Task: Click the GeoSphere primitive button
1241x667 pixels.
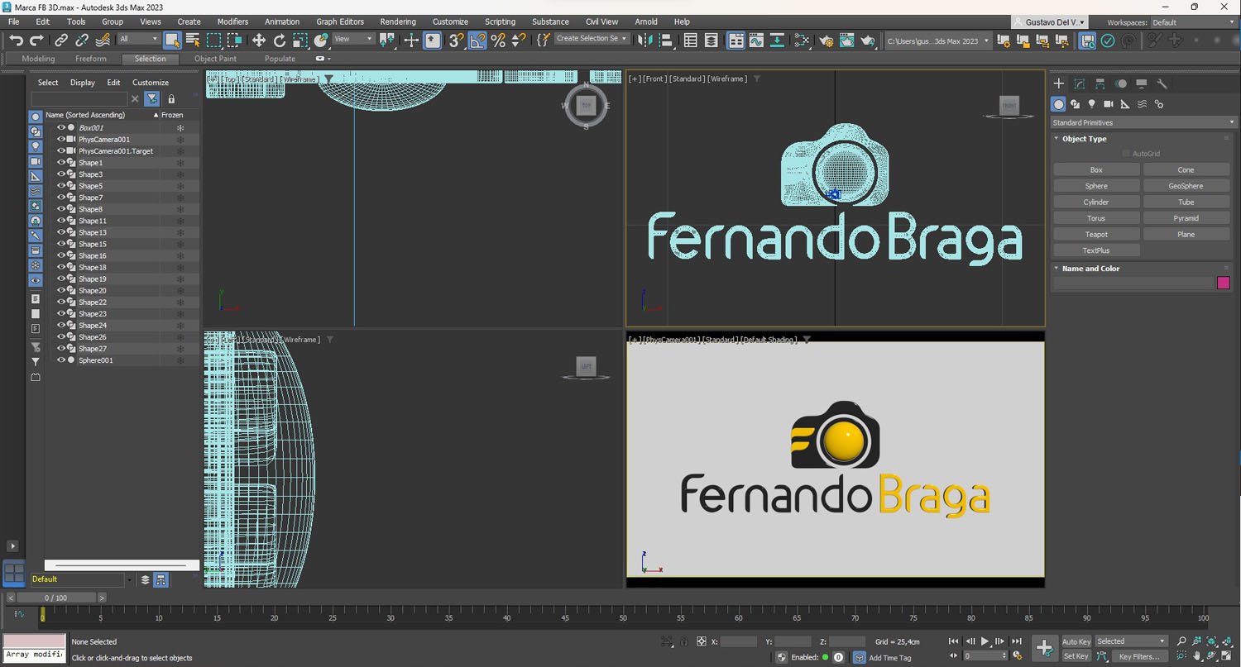Action: [1186, 186]
